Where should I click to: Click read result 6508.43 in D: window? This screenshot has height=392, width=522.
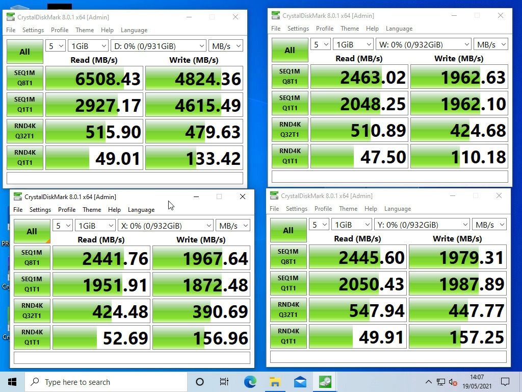[94, 78]
